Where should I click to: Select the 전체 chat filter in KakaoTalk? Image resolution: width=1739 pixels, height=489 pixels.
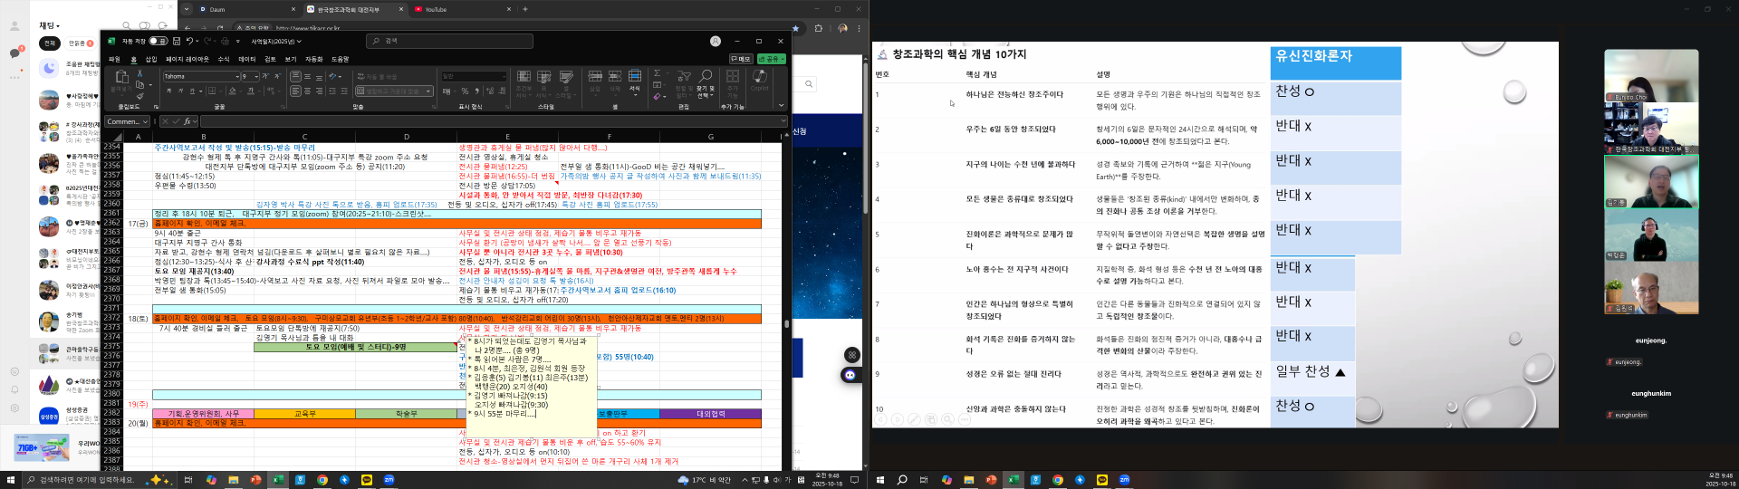pyautogui.click(x=50, y=43)
